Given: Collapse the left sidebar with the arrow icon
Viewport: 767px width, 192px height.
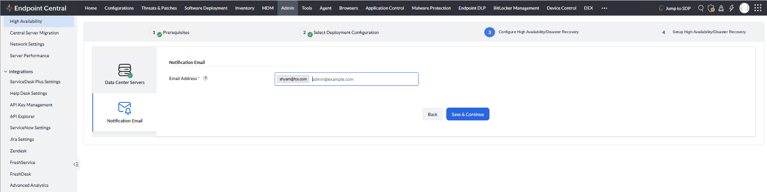Looking at the screenshot, I should pyautogui.click(x=76, y=164).
